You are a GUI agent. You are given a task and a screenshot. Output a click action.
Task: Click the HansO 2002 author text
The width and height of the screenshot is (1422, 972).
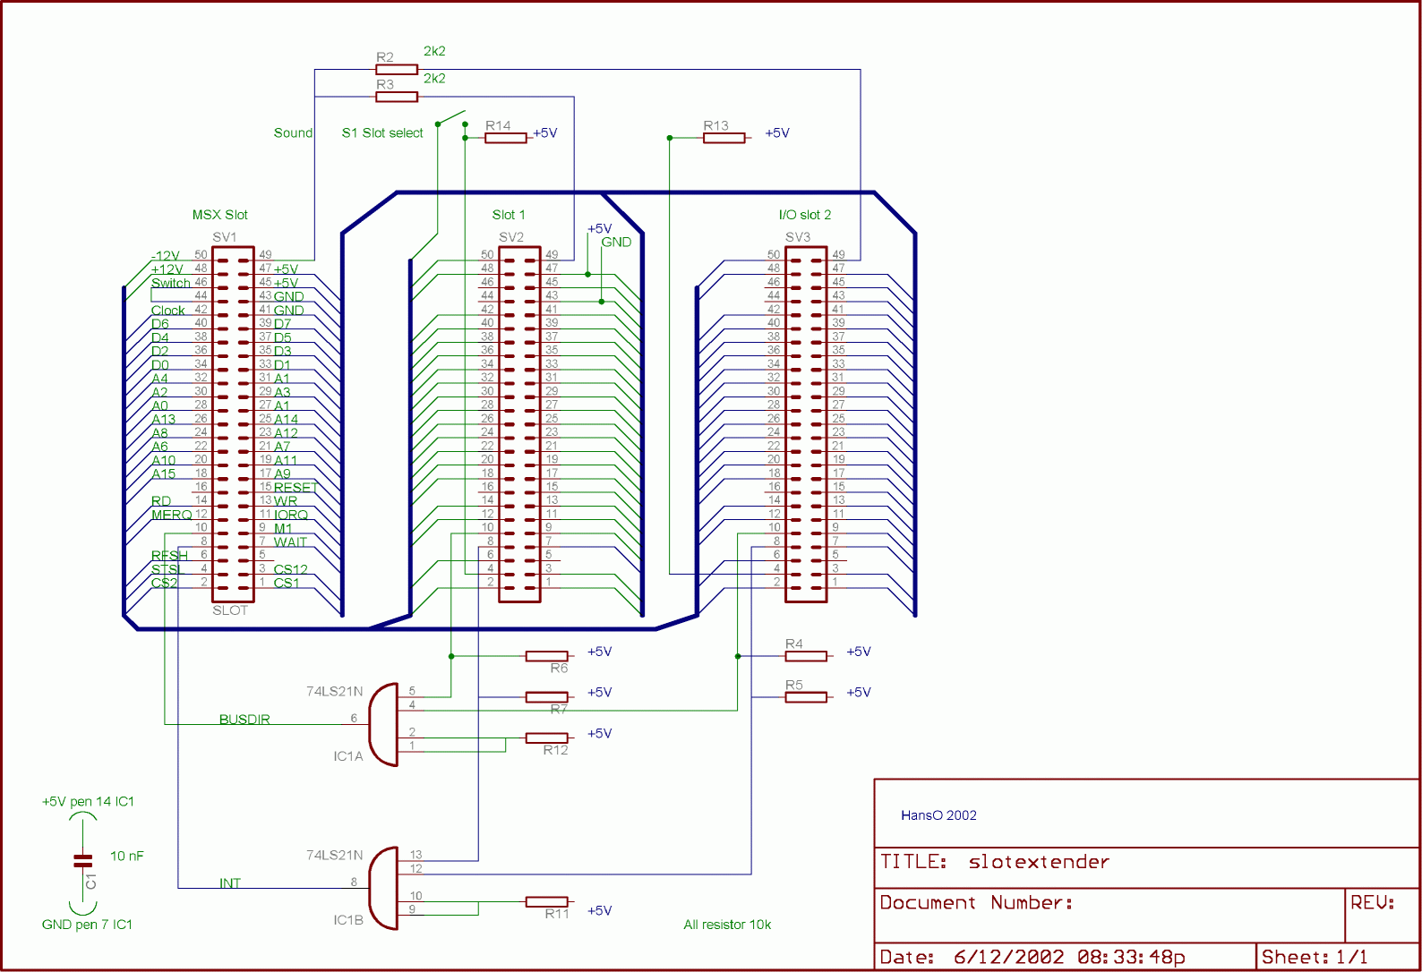[938, 815]
